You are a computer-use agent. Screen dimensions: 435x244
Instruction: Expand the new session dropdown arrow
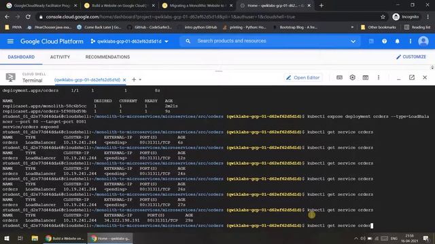click(x=140, y=80)
